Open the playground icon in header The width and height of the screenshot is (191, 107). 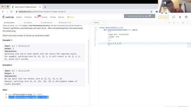(x=174, y=17)
